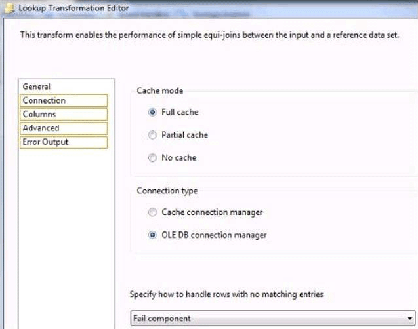Viewport: 418px width, 329px height.
Task: Select Cache connection manager radio button
Action: (153, 212)
